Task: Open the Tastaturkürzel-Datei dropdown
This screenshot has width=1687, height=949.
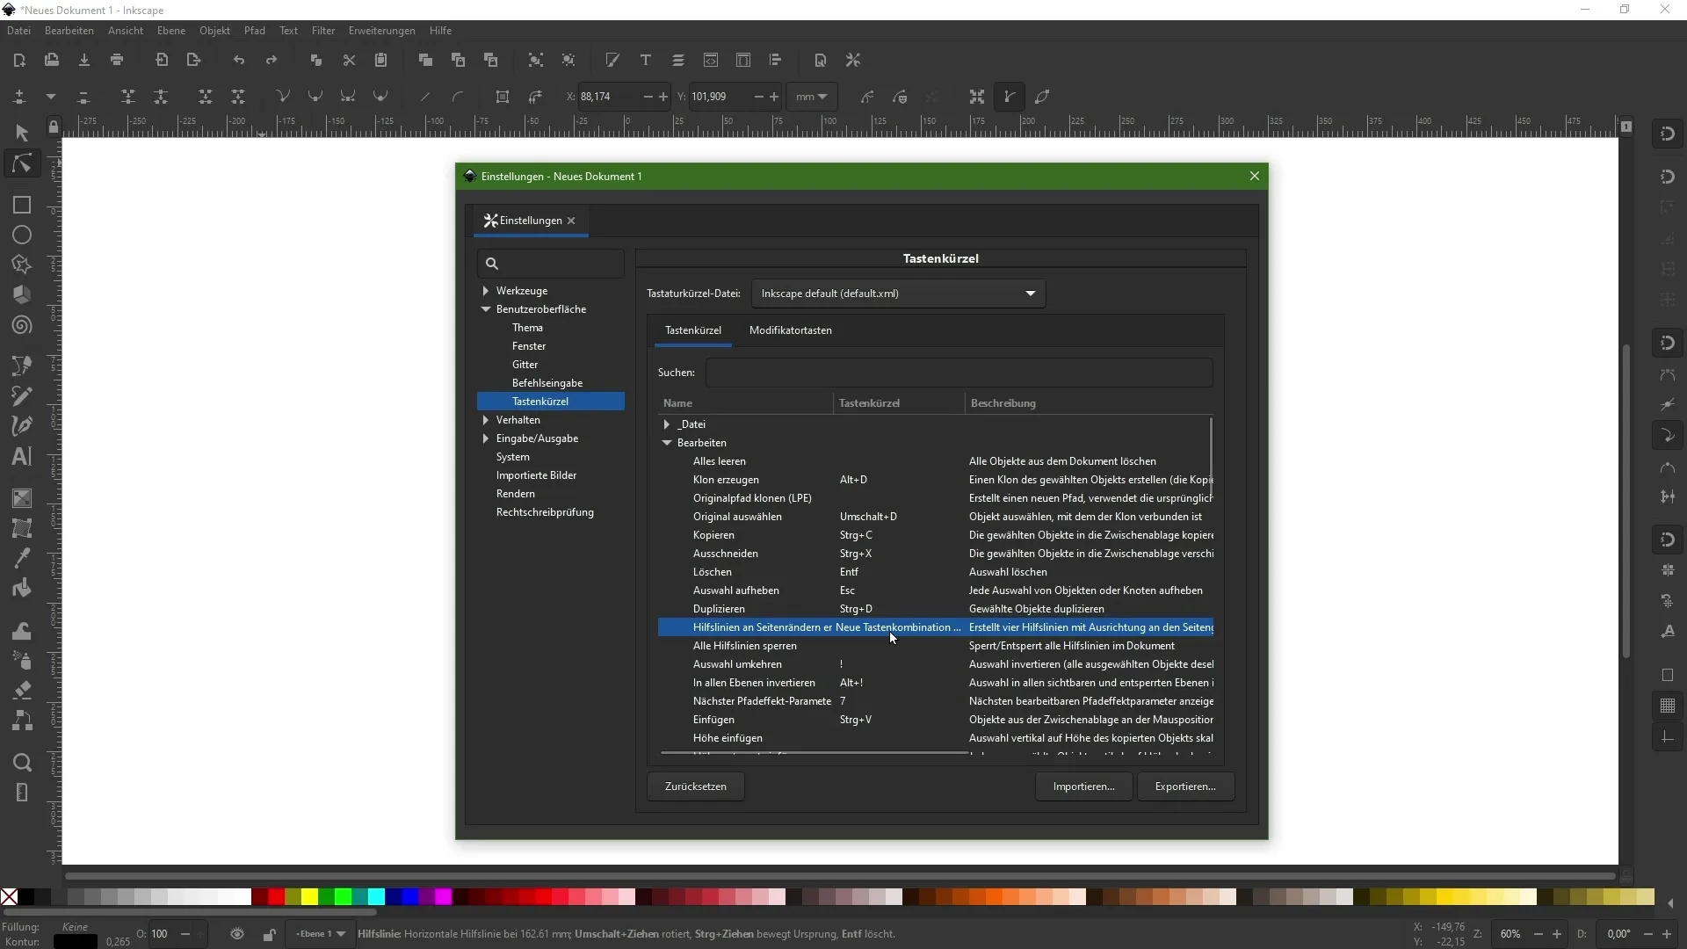Action: [x=898, y=293]
